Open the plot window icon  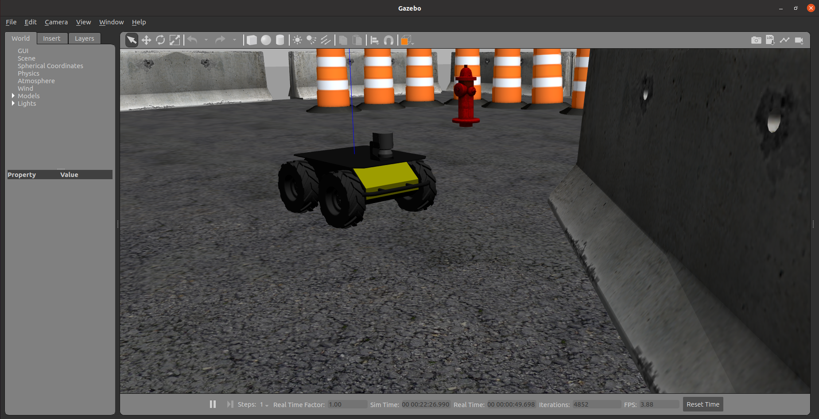[x=784, y=40]
